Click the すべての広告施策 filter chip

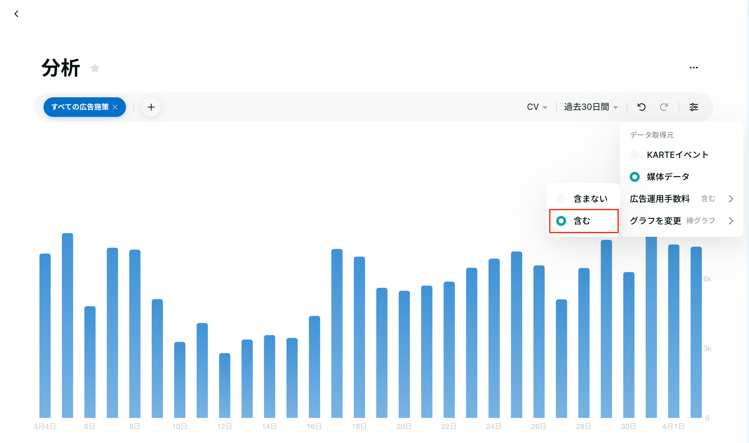click(80, 107)
